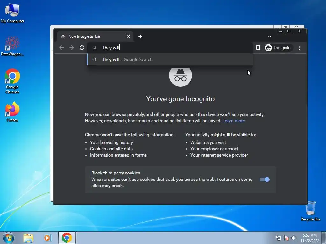Click 'Cookies and site data' item
Screen dimensions: 326x244
point(111,149)
